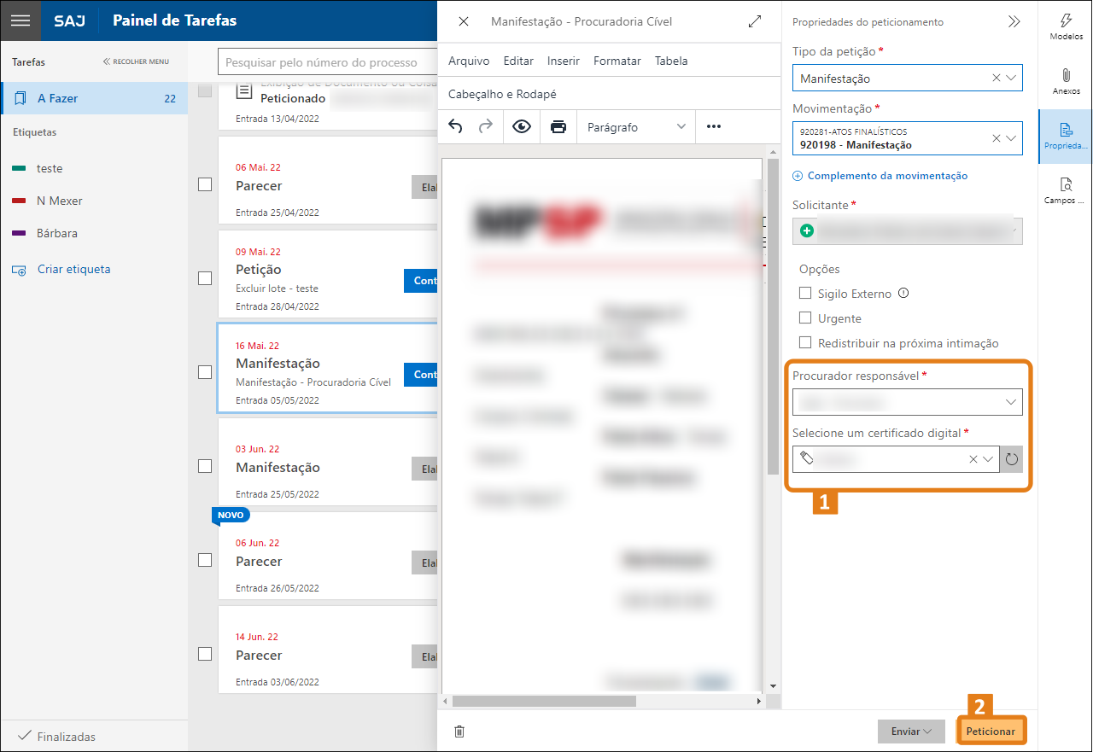Click the undo arrow in editor toolbar
This screenshot has height=752, width=1093.
coord(455,127)
